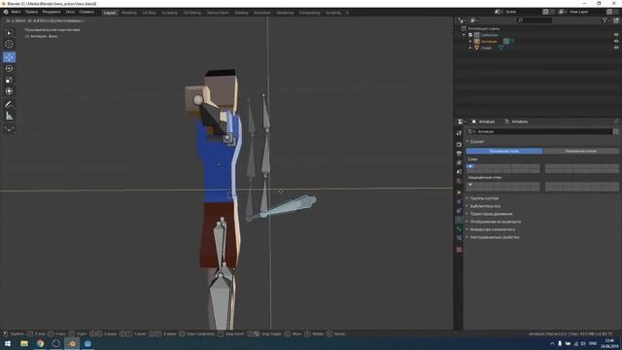The width and height of the screenshot is (622, 350).
Task: Select the Measure ruler tool
Action: click(9, 116)
